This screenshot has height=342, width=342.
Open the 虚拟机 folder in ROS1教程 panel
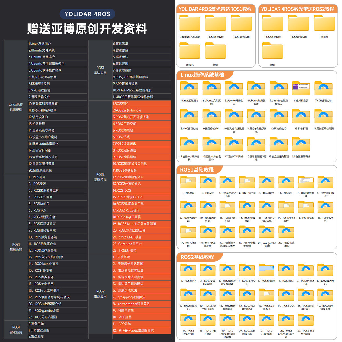[x=190, y=51]
